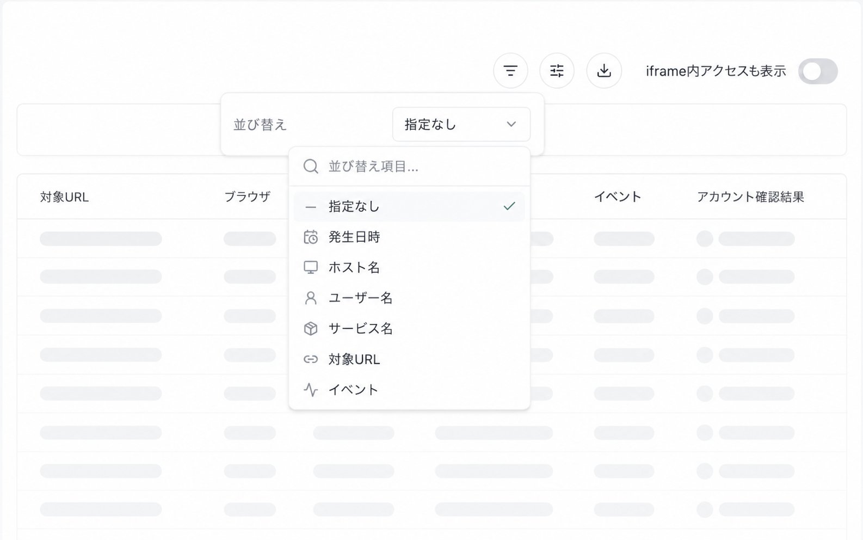Click the magnifier icon in search field
Image resolution: width=863 pixels, height=540 pixels.
pos(311,167)
